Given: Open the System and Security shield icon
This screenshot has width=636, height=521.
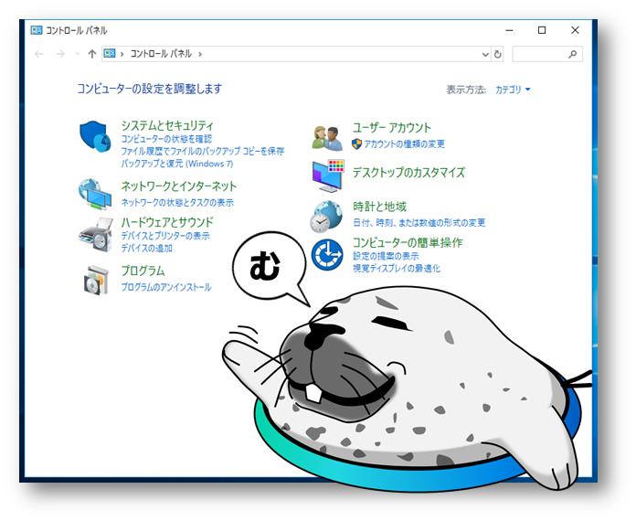Looking at the screenshot, I should [95, 136].
